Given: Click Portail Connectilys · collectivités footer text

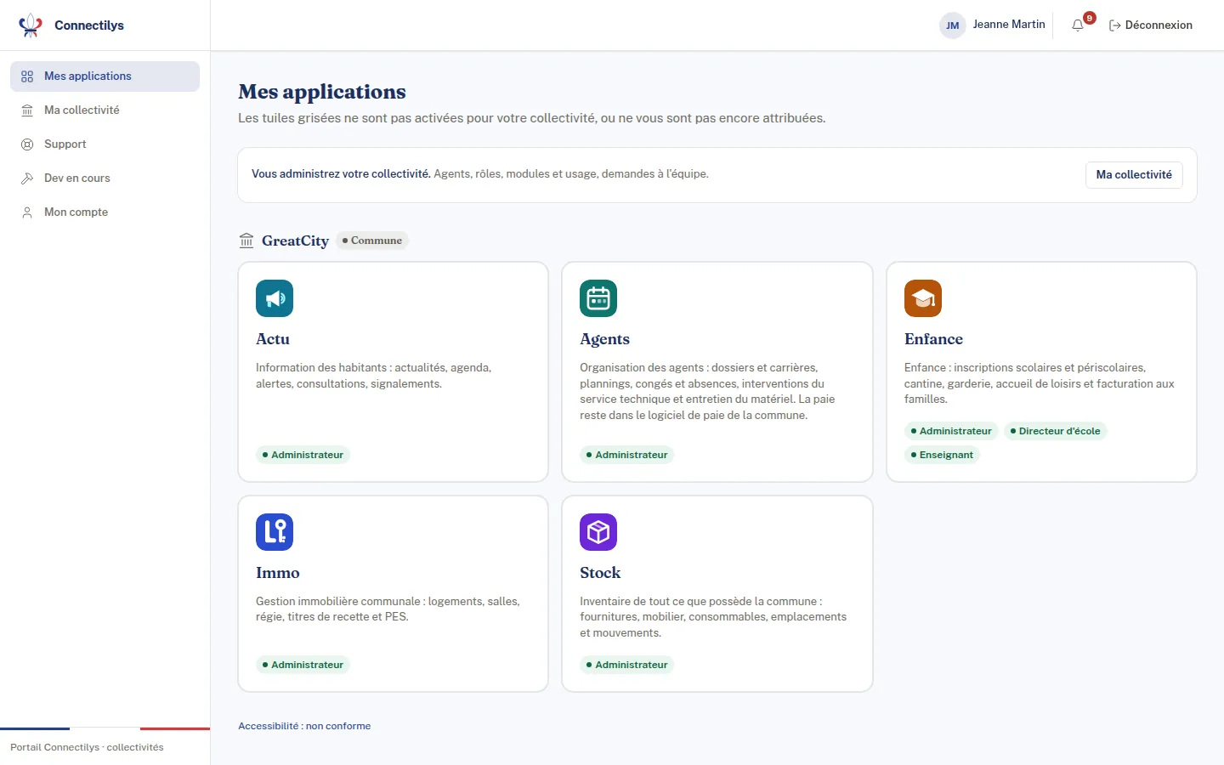Looking at the screenshot, I should [x=87, y=747].
